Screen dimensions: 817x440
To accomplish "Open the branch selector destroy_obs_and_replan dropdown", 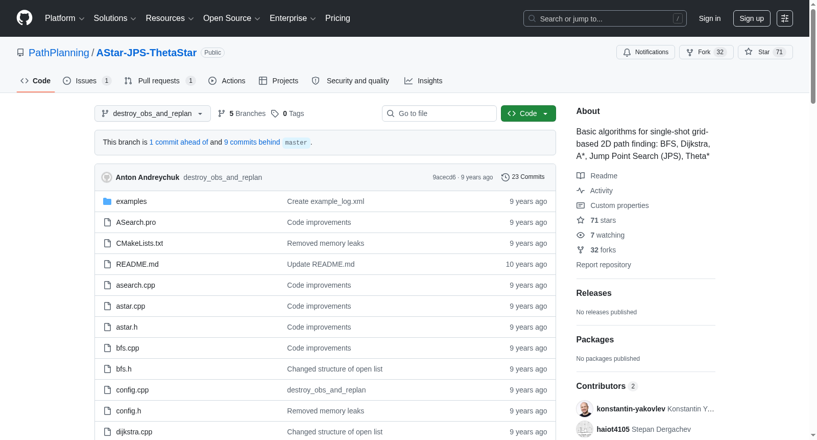I will 152,113.
